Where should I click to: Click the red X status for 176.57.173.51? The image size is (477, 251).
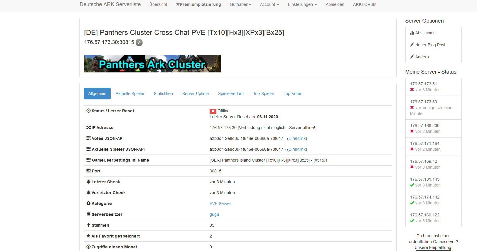coord(412,90)
